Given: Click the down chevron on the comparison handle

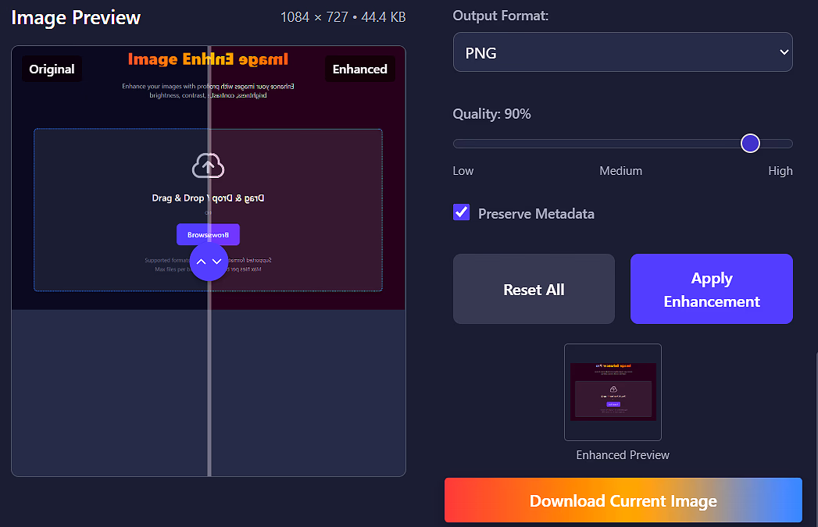Looking at the screenshot, I should pyautogui.click(x=217, y=262).
